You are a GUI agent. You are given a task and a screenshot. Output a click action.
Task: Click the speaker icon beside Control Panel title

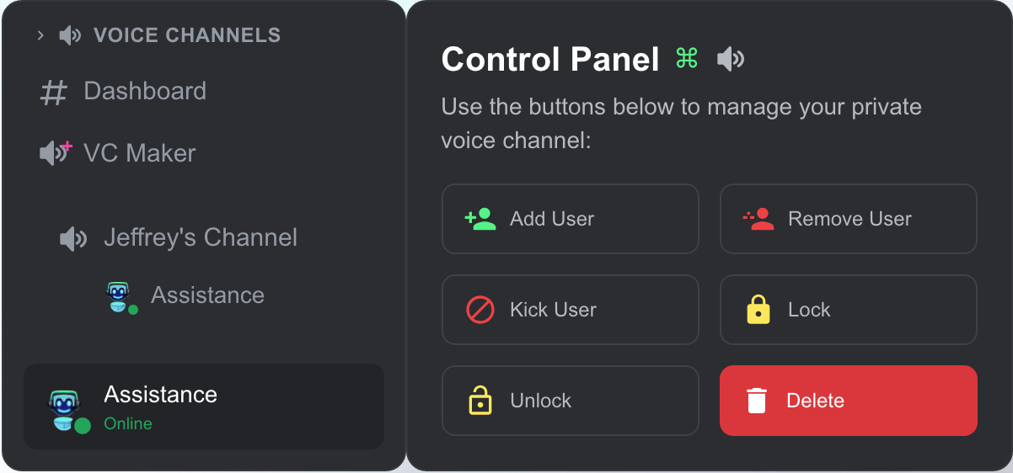(731, 59)
